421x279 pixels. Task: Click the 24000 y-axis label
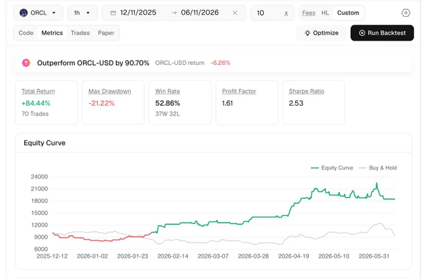coord(39,177)
